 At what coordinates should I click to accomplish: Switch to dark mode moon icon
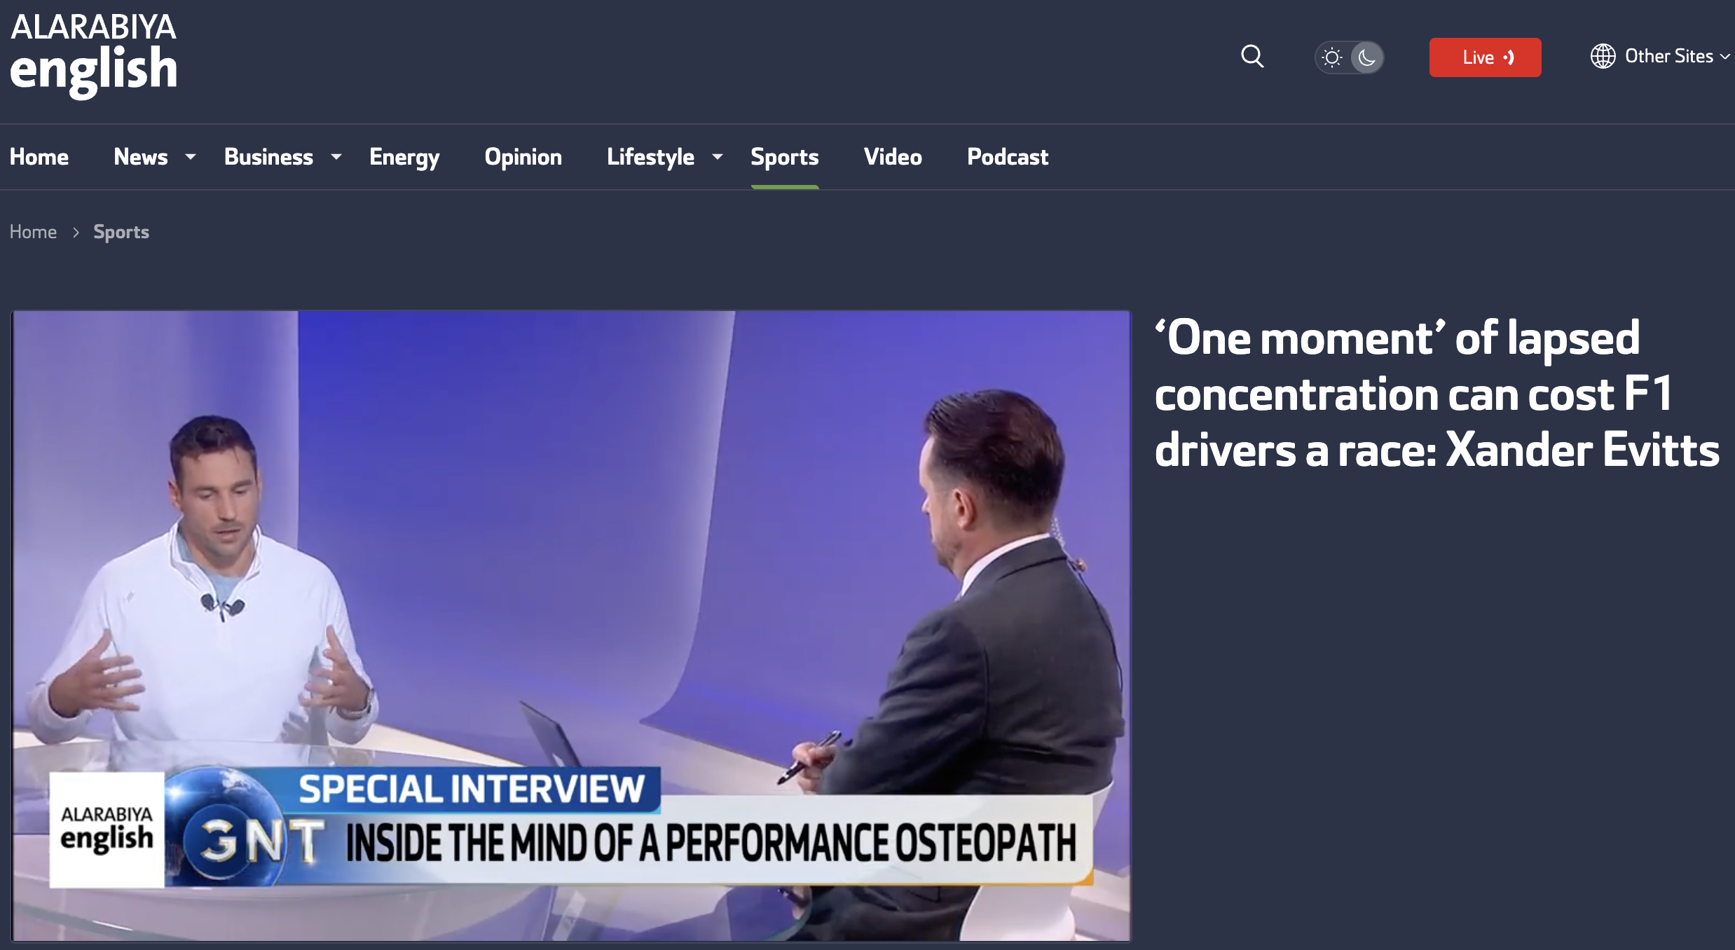point(1366,57)
